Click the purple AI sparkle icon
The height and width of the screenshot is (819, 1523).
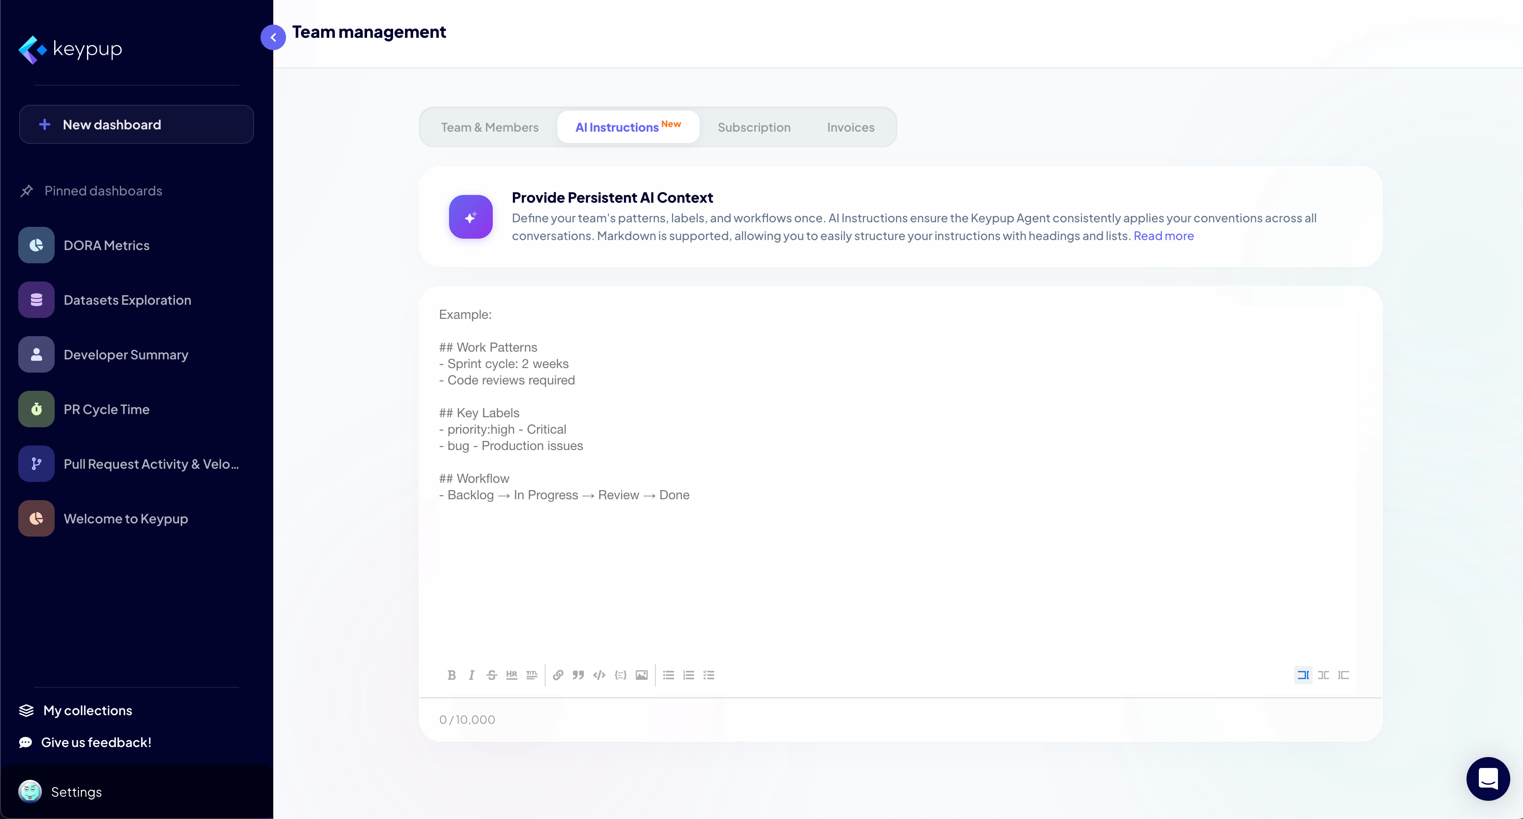coord(470,217)
